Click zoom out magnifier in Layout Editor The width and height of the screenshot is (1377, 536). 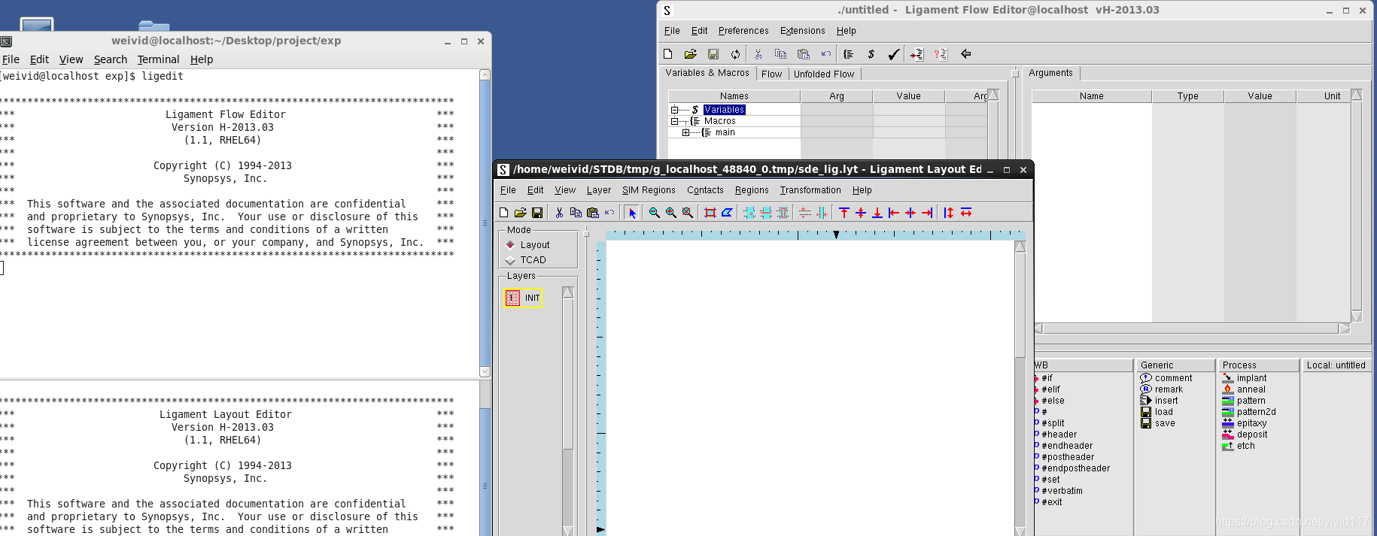click(x=655, y=213)
